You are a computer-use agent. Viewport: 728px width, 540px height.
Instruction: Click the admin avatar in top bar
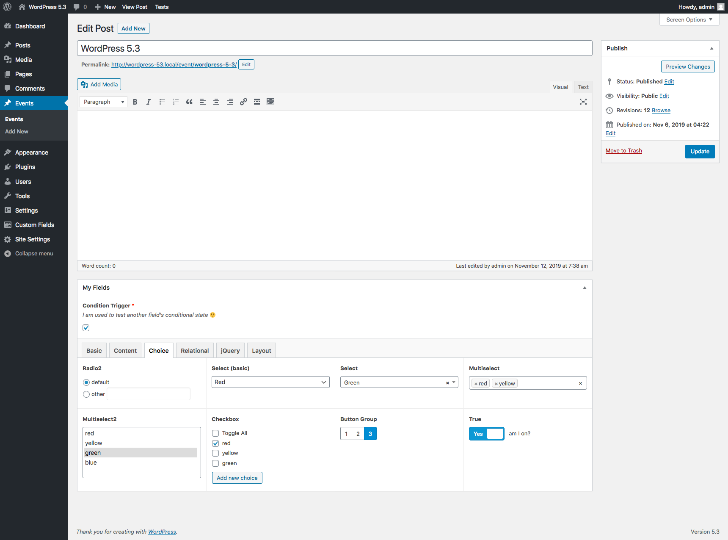tap(720, 7)
